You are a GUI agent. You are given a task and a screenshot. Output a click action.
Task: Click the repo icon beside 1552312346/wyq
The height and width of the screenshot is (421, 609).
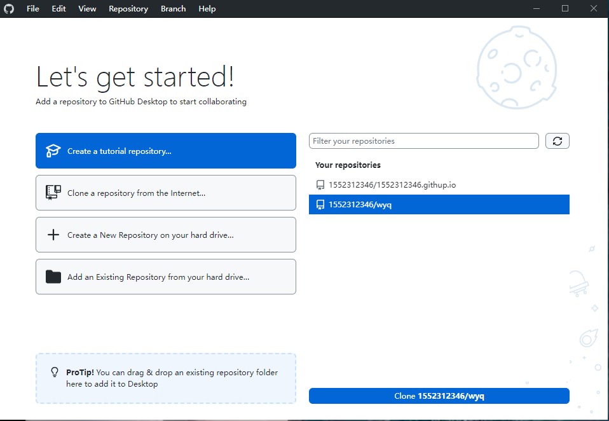tap(320, 205)
